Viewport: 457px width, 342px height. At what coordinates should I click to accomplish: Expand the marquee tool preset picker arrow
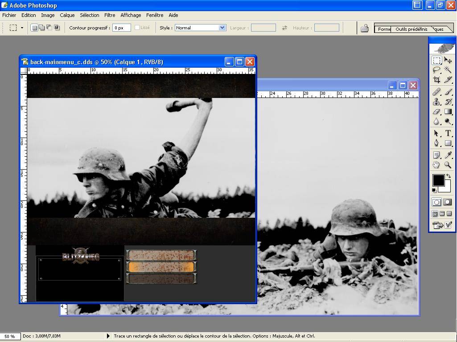(x=22, y=28)
